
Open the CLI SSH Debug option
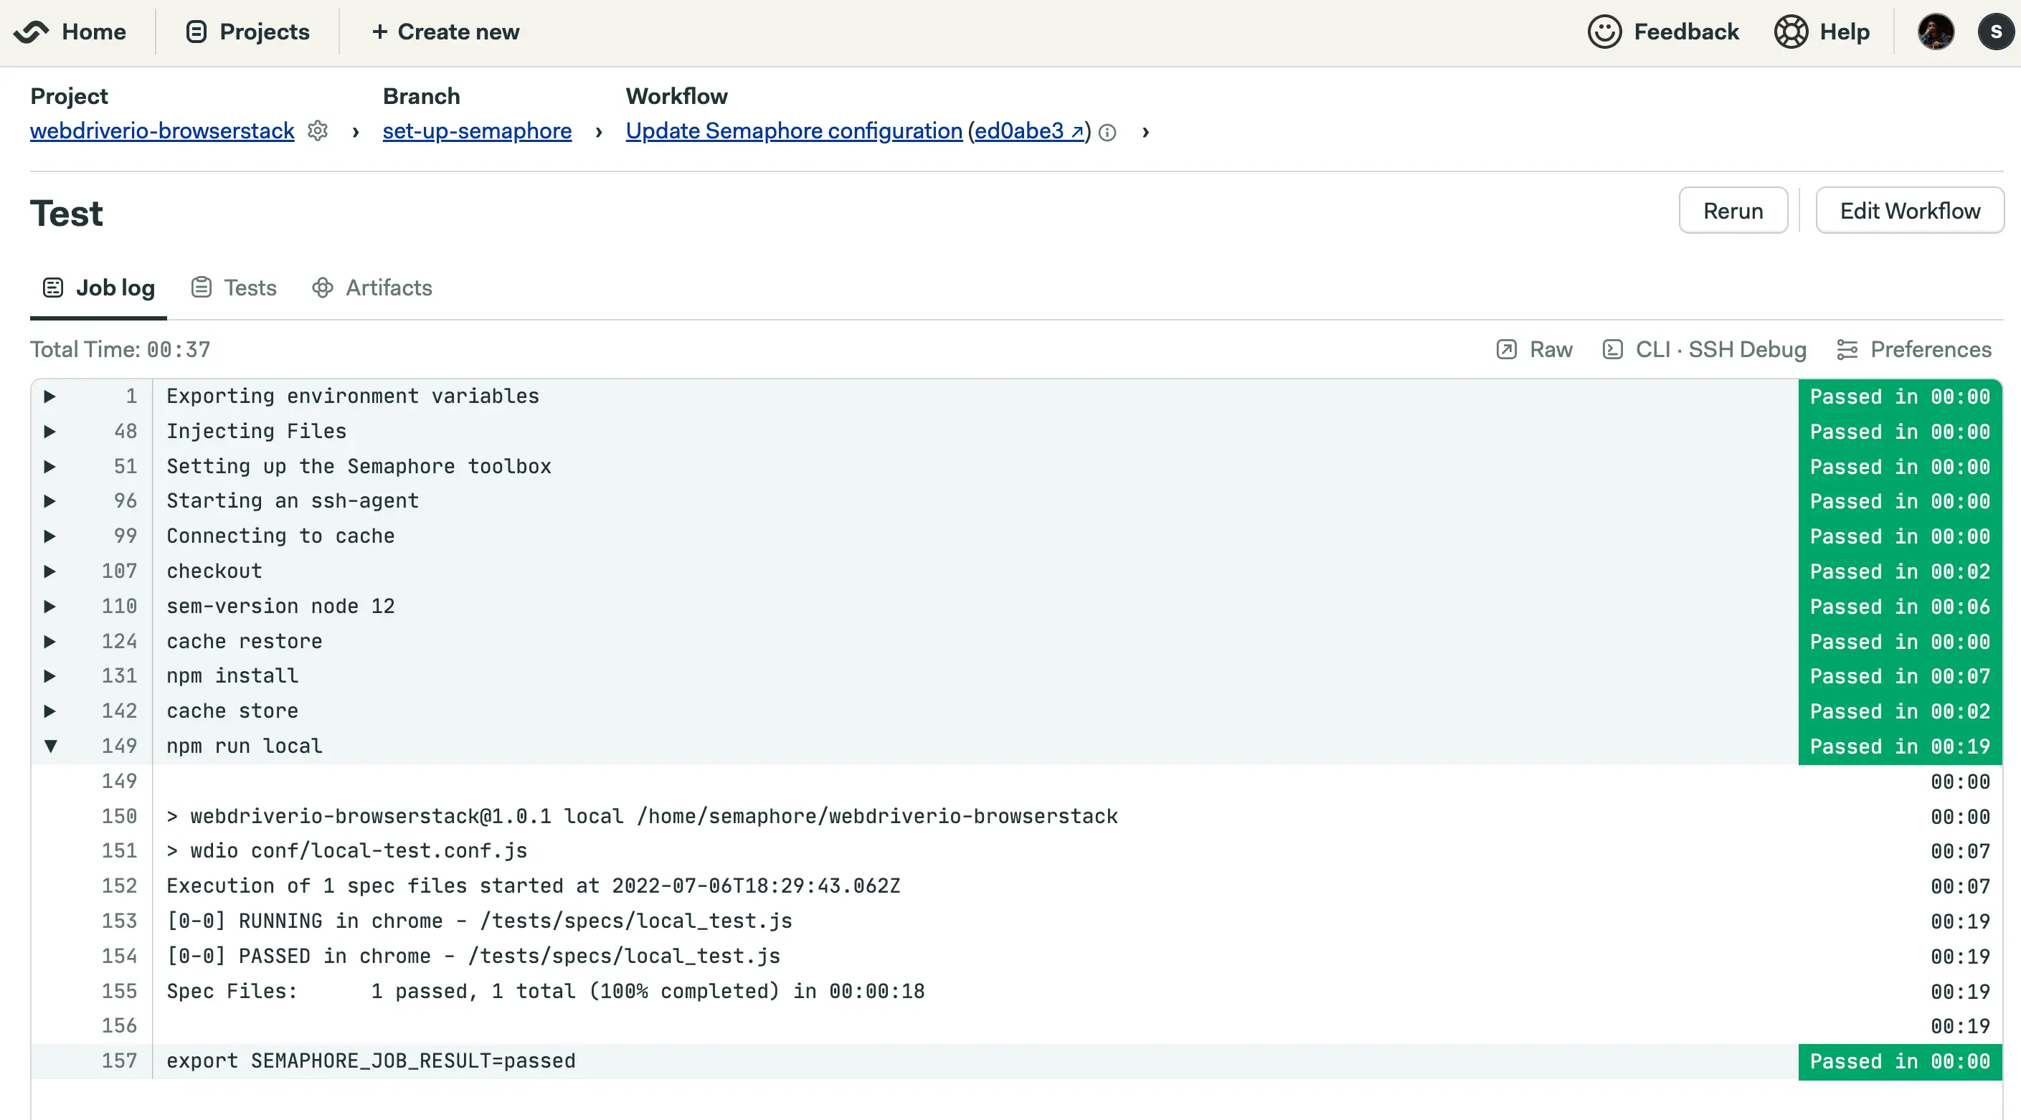pyautogui.click(x=1704, y=350)
